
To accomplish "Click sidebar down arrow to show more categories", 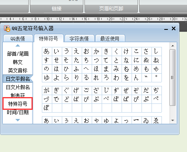I will click(x=18, y=120).
